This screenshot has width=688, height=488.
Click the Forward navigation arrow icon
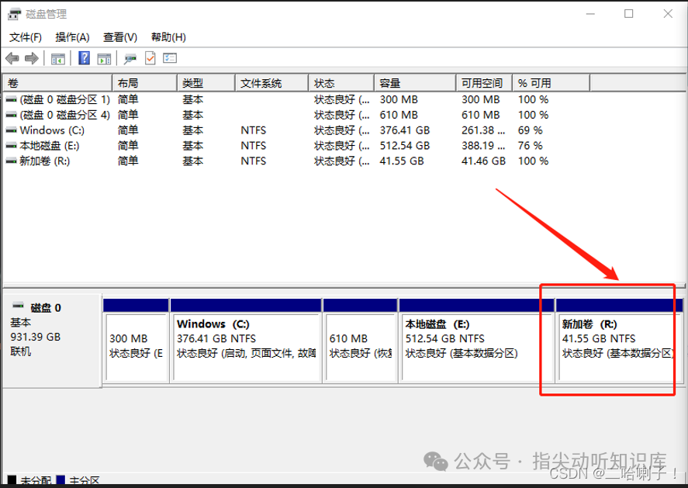(31, 57)
